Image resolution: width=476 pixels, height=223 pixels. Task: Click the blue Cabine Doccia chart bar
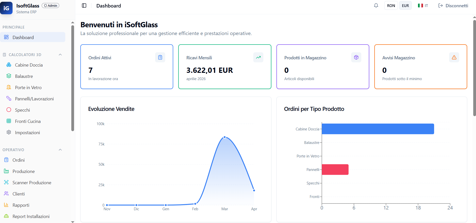click(x=378, y=129)
